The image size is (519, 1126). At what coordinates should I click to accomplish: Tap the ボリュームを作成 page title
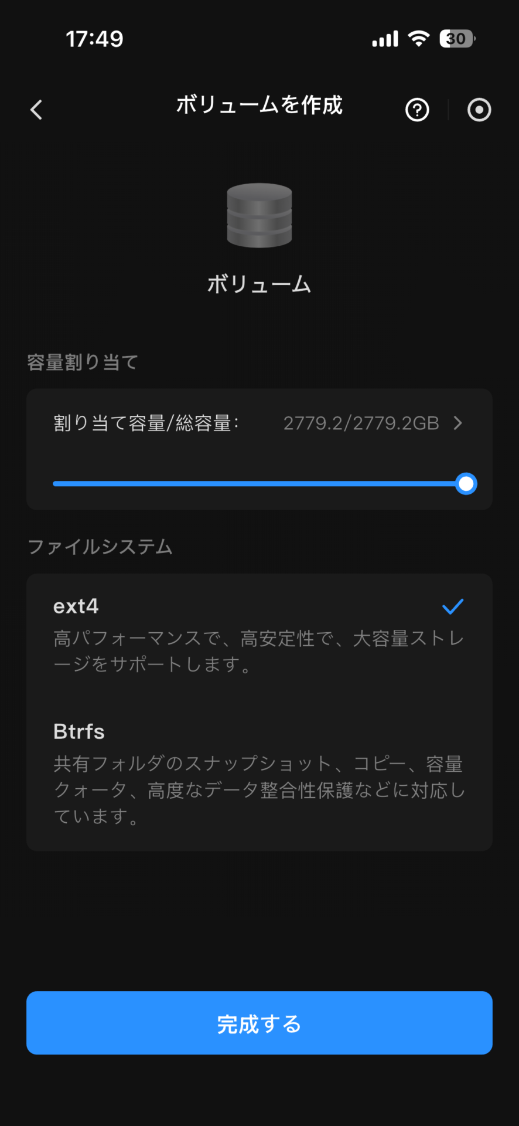point(259,106)
